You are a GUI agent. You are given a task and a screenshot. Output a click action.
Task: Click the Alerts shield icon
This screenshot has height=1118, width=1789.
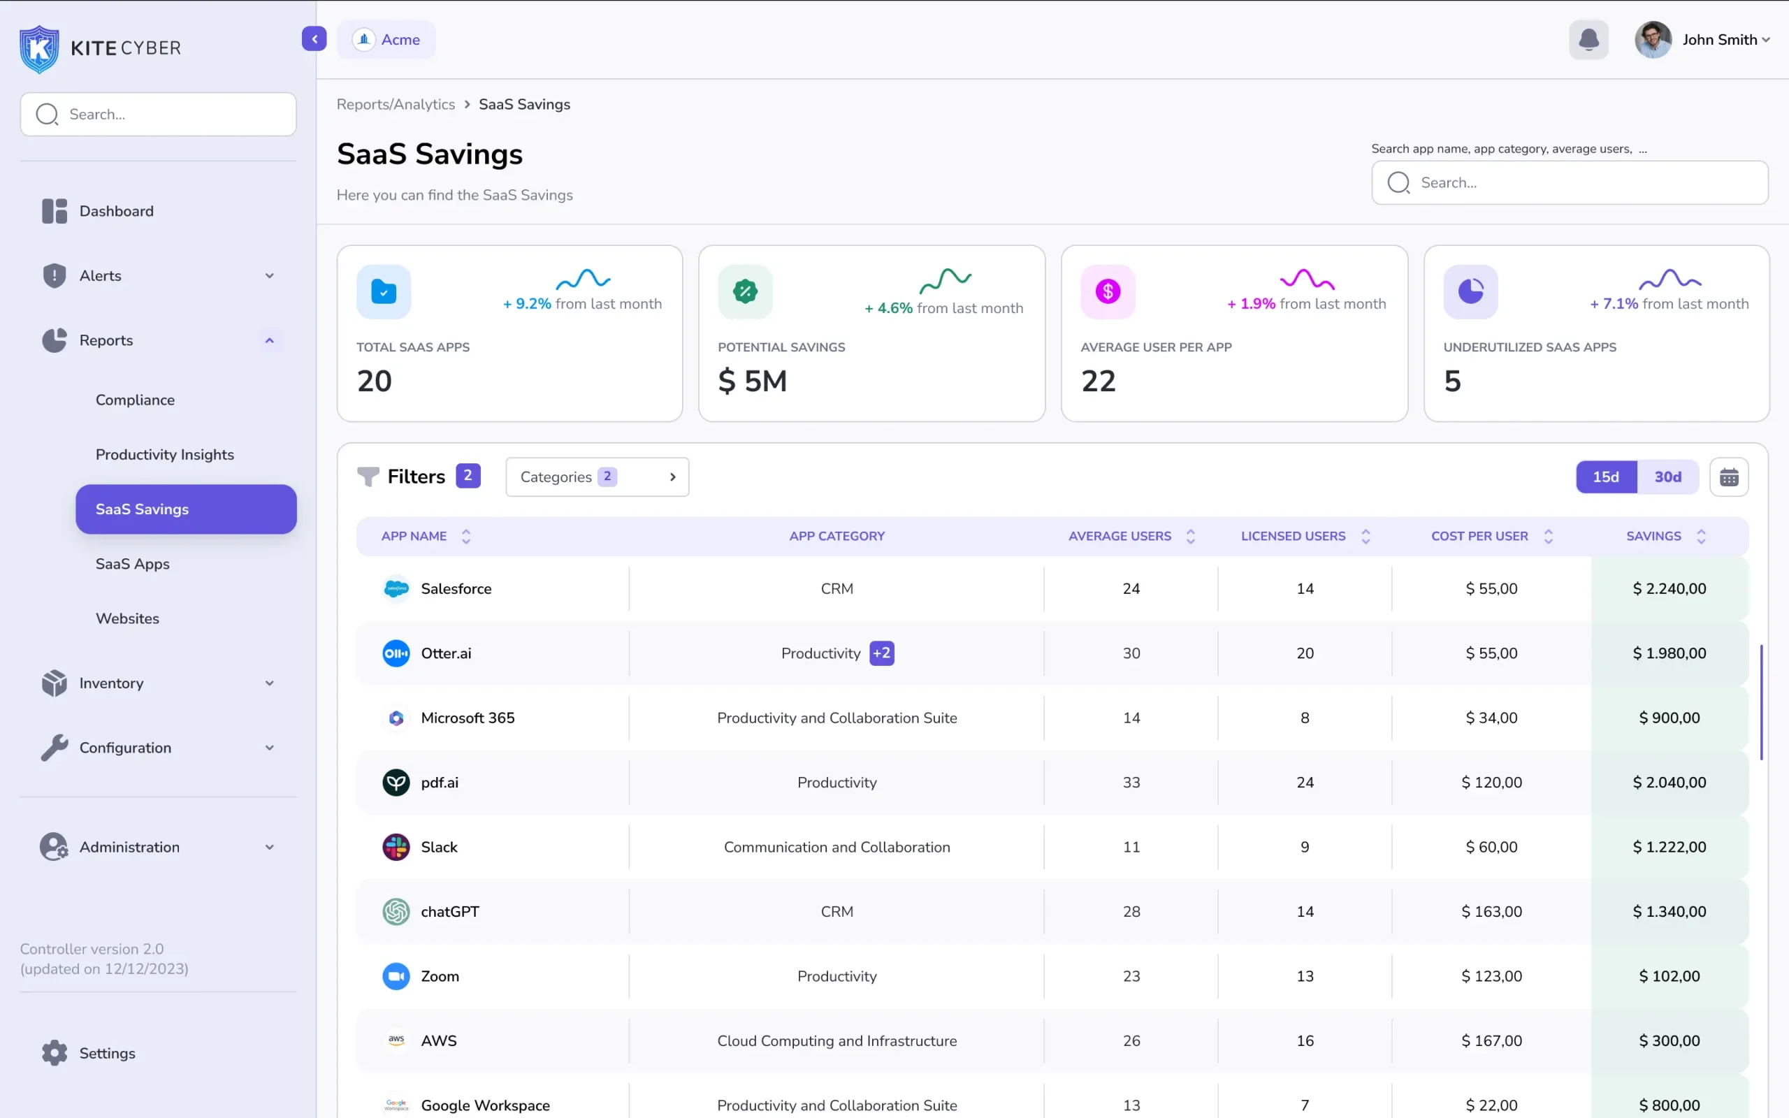point(54,275)
